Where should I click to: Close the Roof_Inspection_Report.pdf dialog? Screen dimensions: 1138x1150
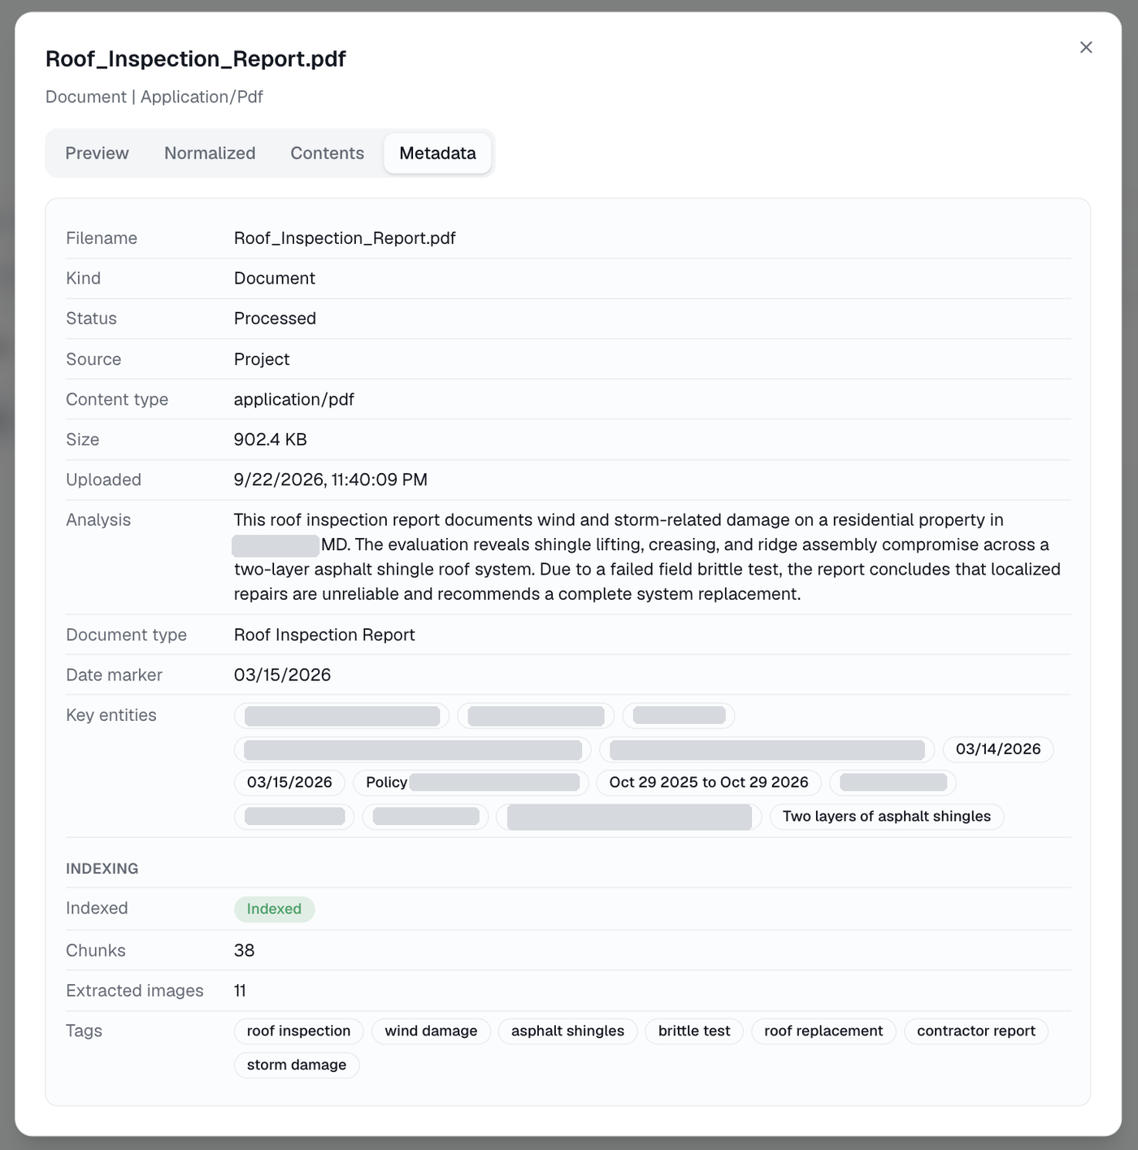[x=1086, y=47]
